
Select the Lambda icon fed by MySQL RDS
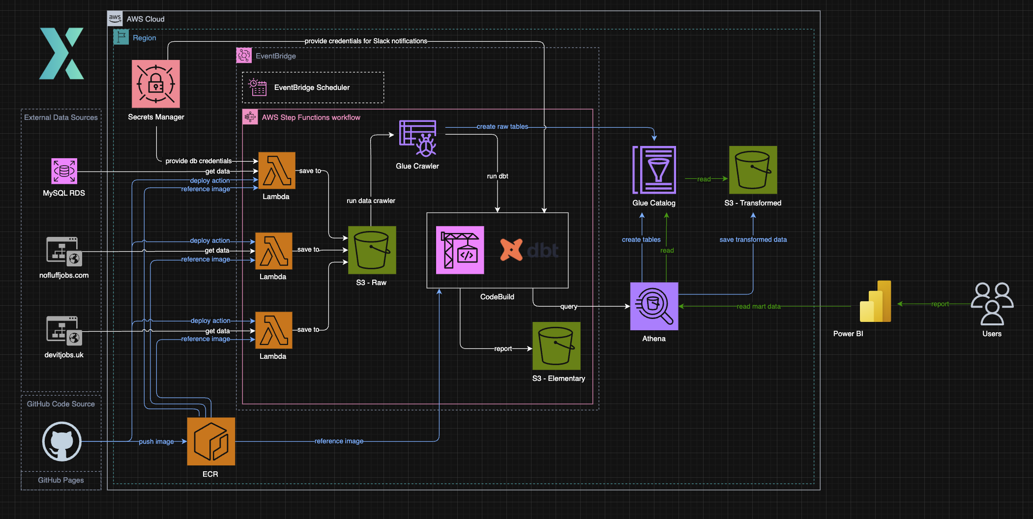pyautogui.click(x=277, y=171)
